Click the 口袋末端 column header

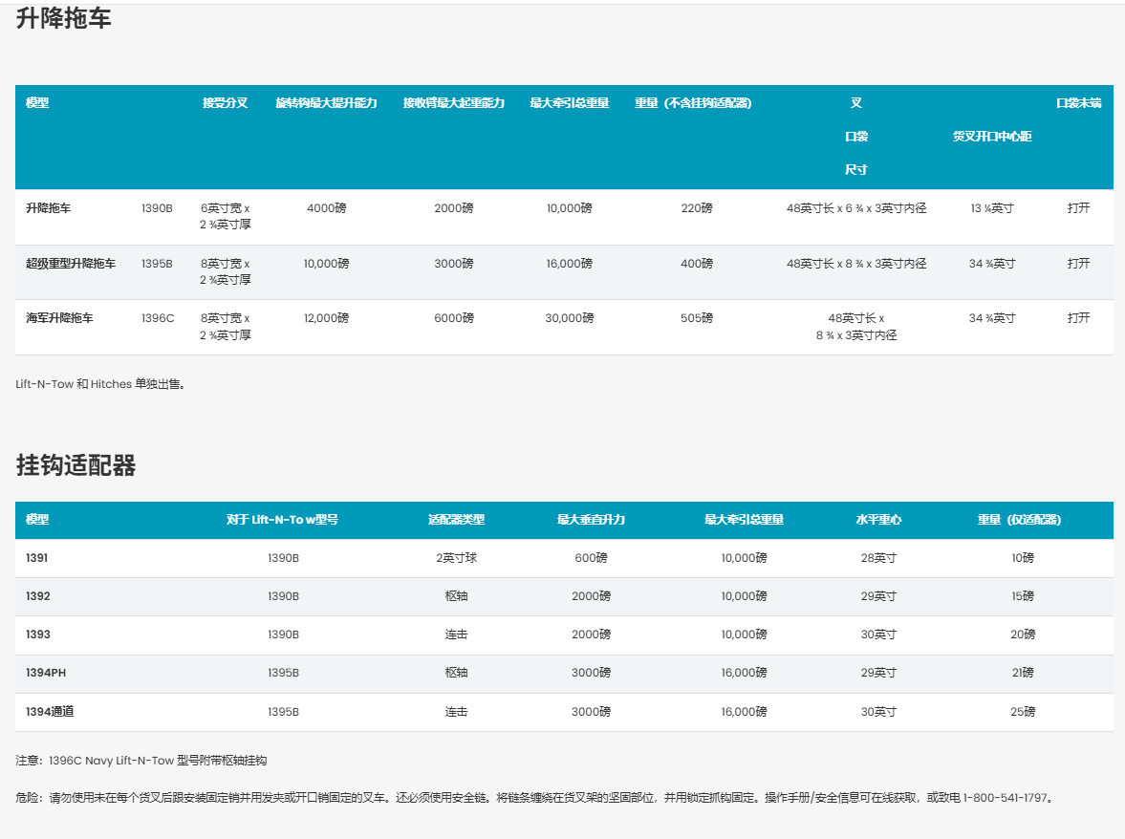tap(1078, 103)
